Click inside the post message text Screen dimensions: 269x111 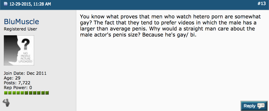click(170, 26)
